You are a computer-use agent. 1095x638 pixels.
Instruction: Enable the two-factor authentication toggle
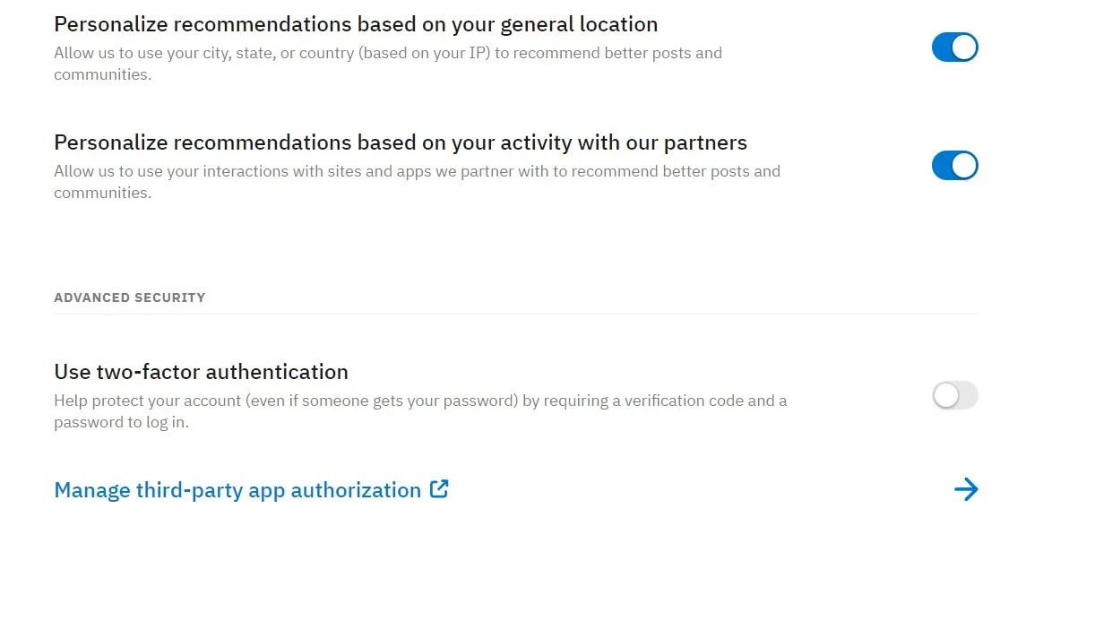954,395
